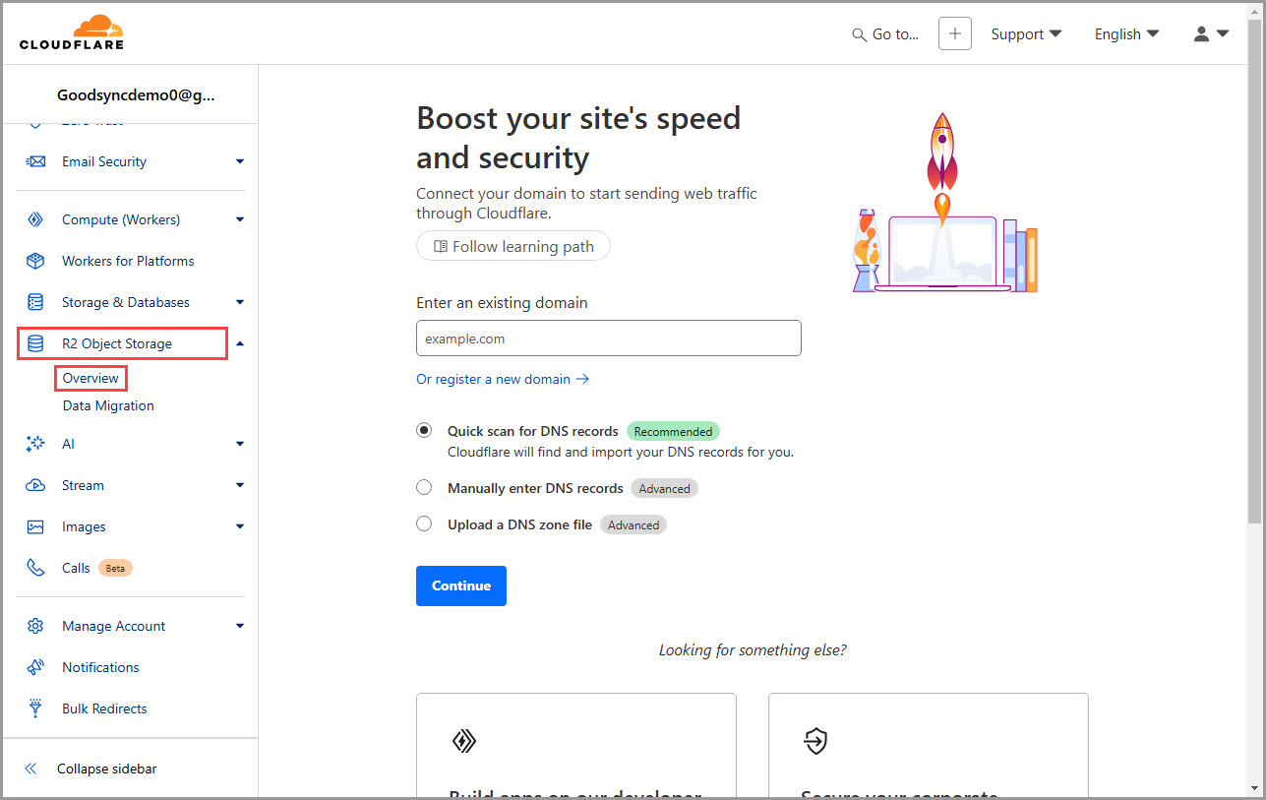The height and width of the screenshot is (800, 1266).
Task: Click the developer platform card icon
Action: click(x=464, y=741)
